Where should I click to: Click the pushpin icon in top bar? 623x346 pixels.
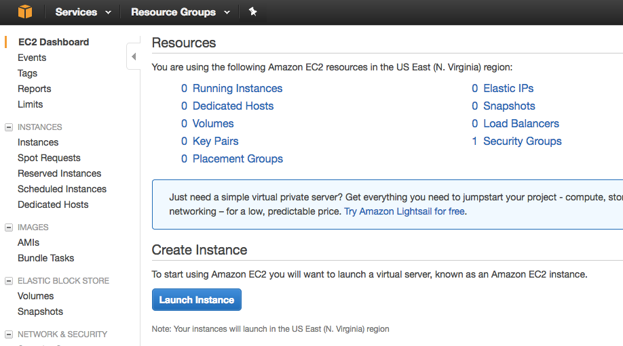click(x=253, y=12)
